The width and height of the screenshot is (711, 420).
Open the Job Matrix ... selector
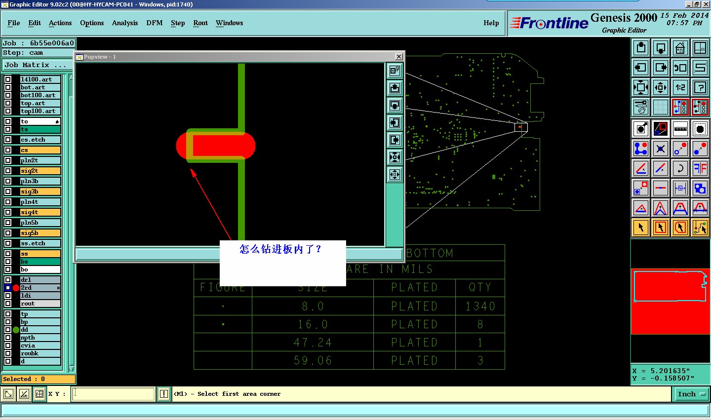point(37,65)
